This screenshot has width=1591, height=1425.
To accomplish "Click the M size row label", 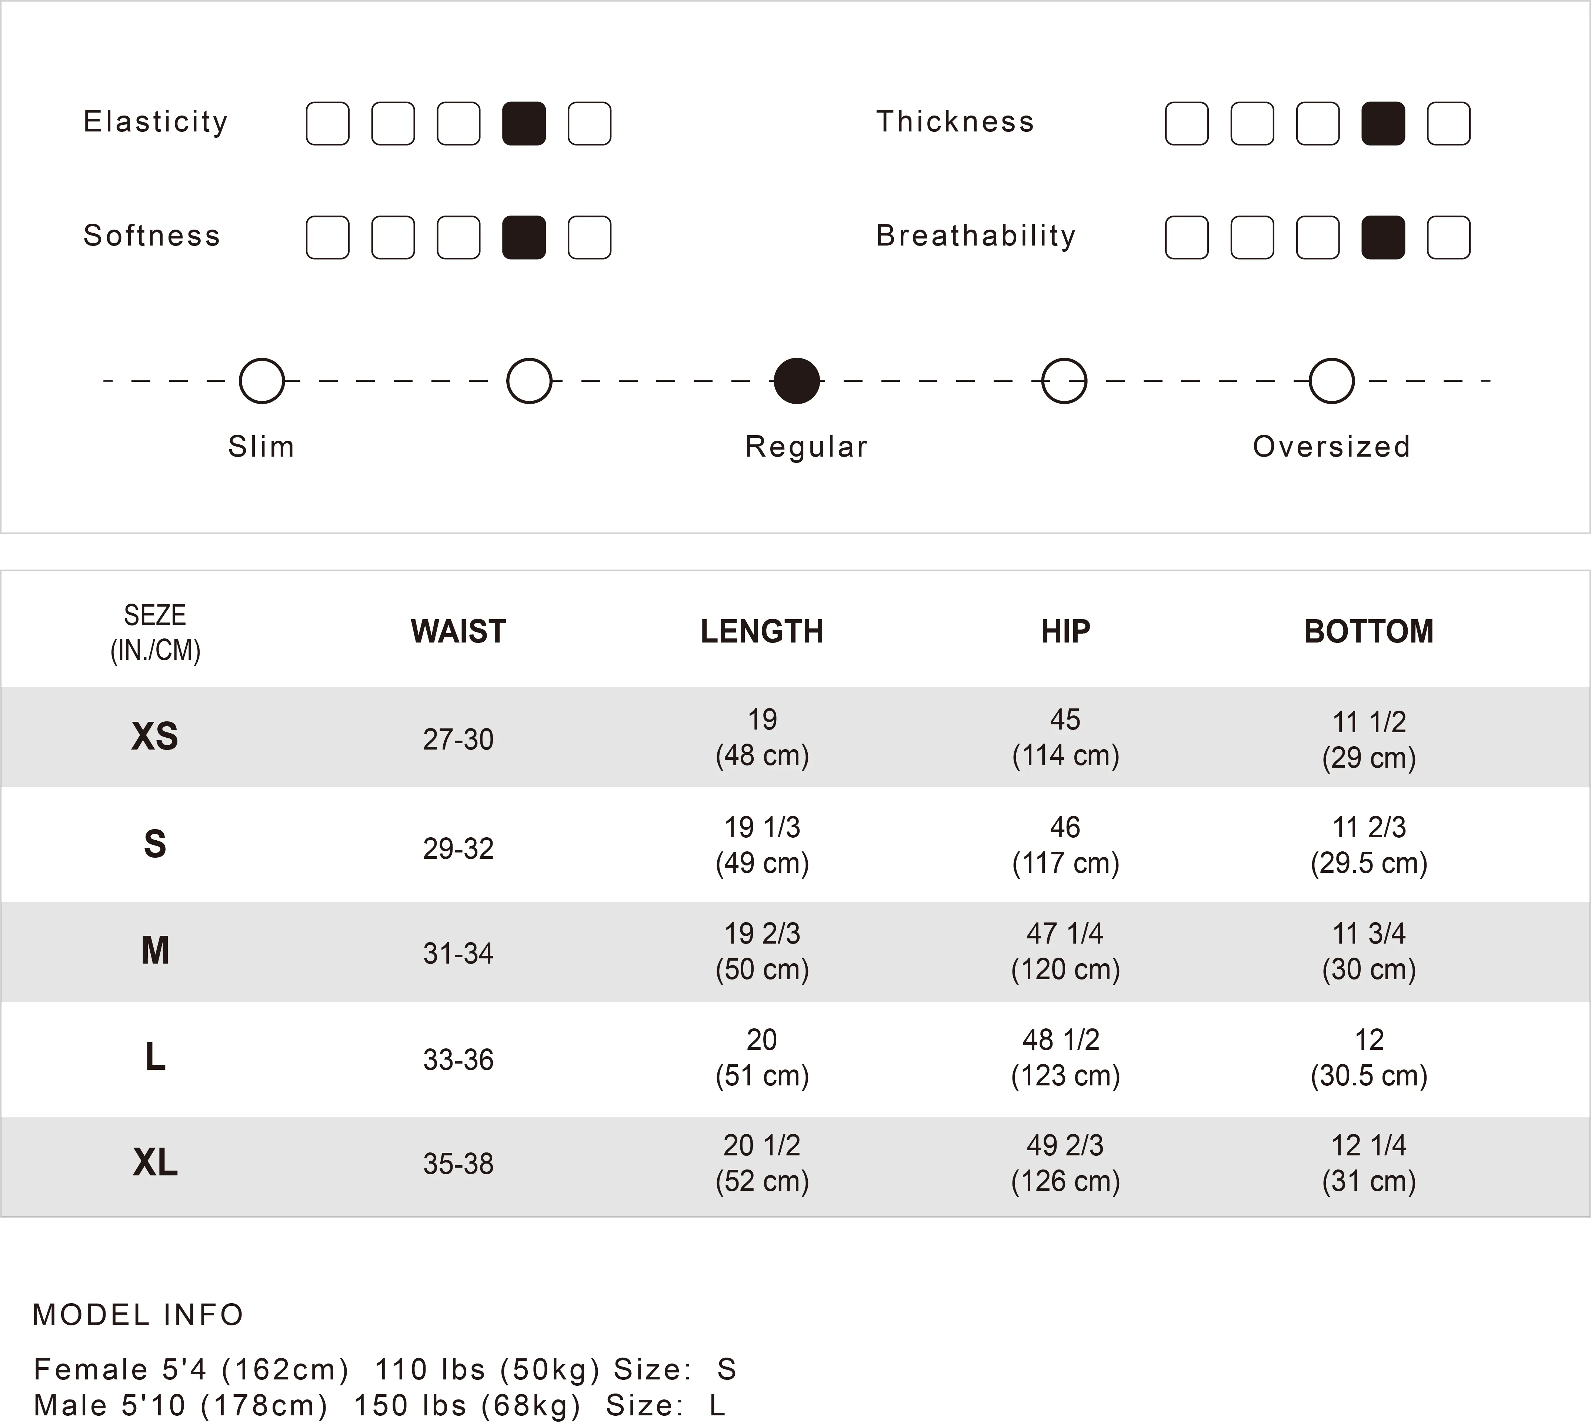I will [155, 951].
